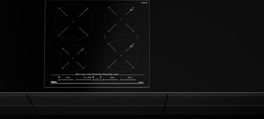The image size is (264, 119).
Task: Select the zone icon starting the far-left slider
Action: click(x=59, y=80)
